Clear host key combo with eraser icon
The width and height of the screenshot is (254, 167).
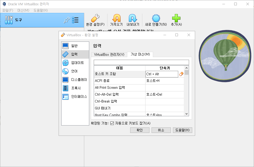coord(181,74)
